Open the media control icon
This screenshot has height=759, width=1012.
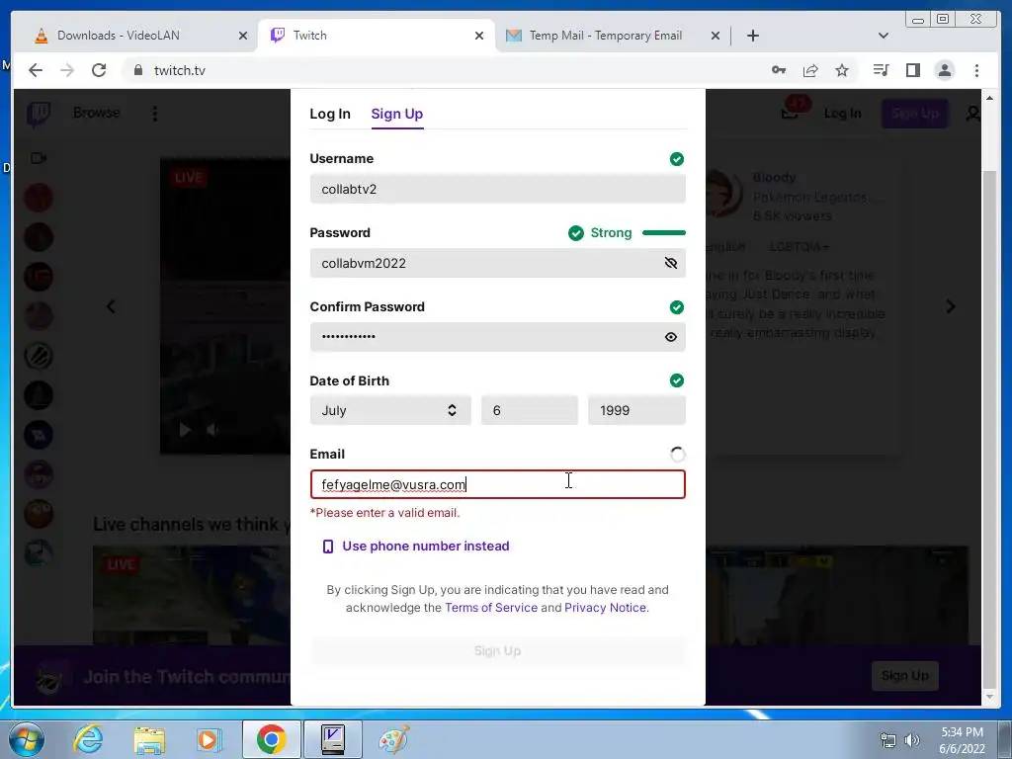(881, 70)
